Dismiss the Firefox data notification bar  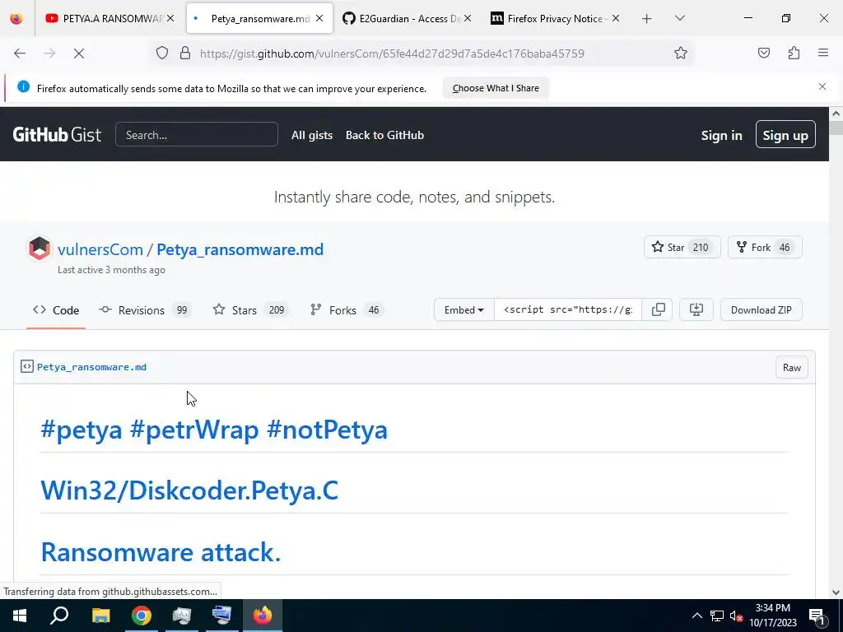pyautogui.click(x=822, y=86)
